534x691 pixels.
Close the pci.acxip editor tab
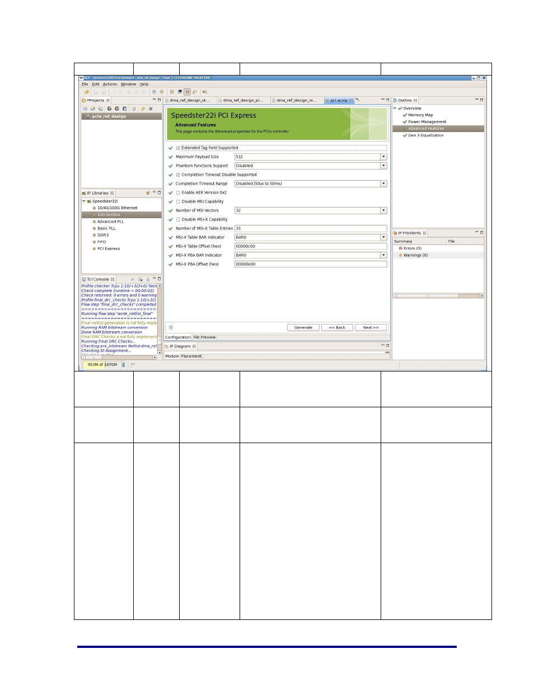(351, 101)
